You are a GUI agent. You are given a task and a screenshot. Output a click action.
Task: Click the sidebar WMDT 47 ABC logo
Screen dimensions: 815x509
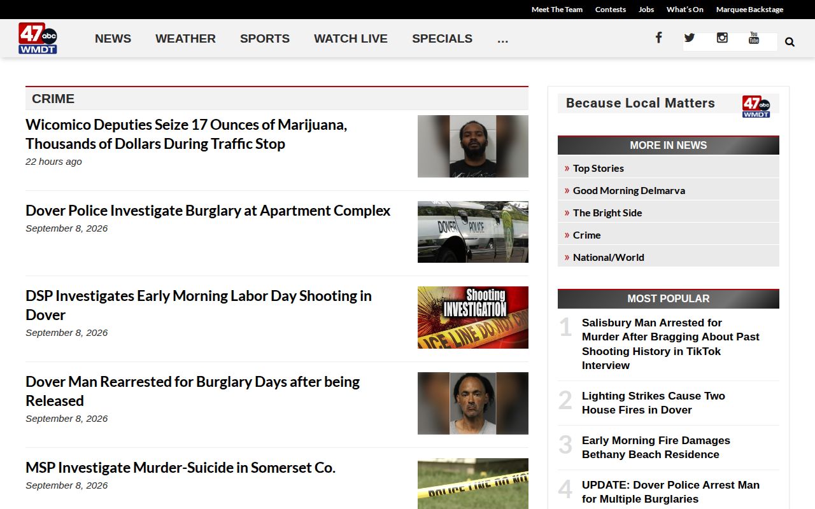pyautogui.click(x=756, y=106)
